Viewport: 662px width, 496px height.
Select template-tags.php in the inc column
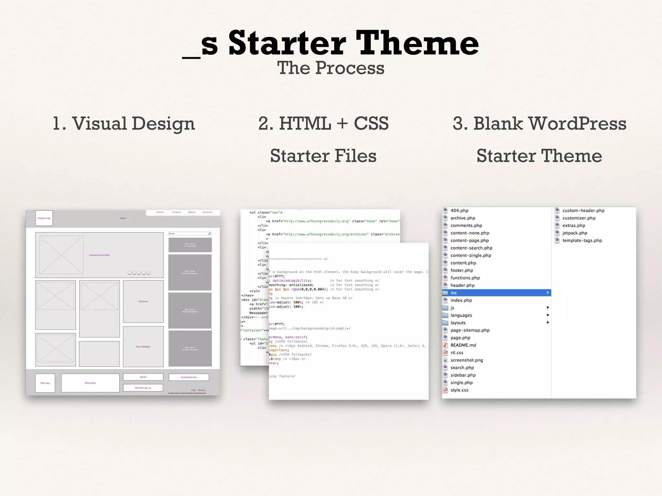(x=582, y=241)
